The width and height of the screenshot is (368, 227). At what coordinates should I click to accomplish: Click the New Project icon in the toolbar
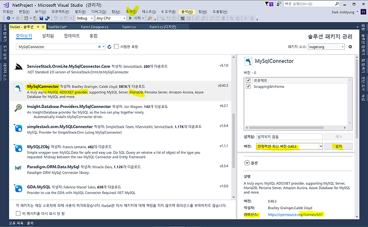point(26,18)
